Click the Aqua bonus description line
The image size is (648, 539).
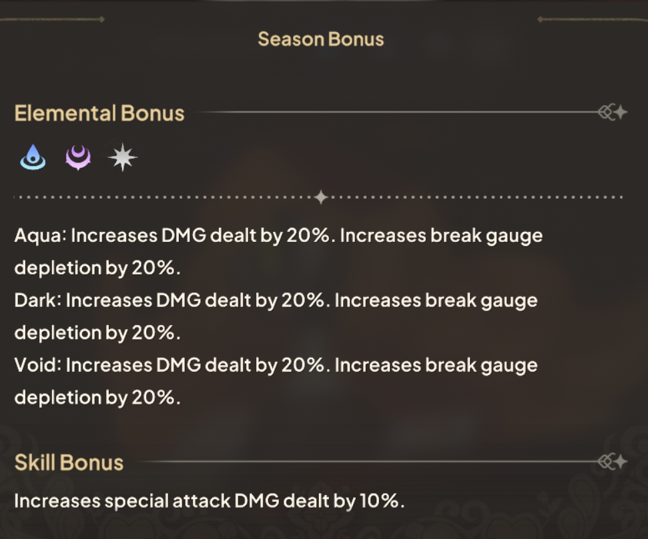pos(278,236)
